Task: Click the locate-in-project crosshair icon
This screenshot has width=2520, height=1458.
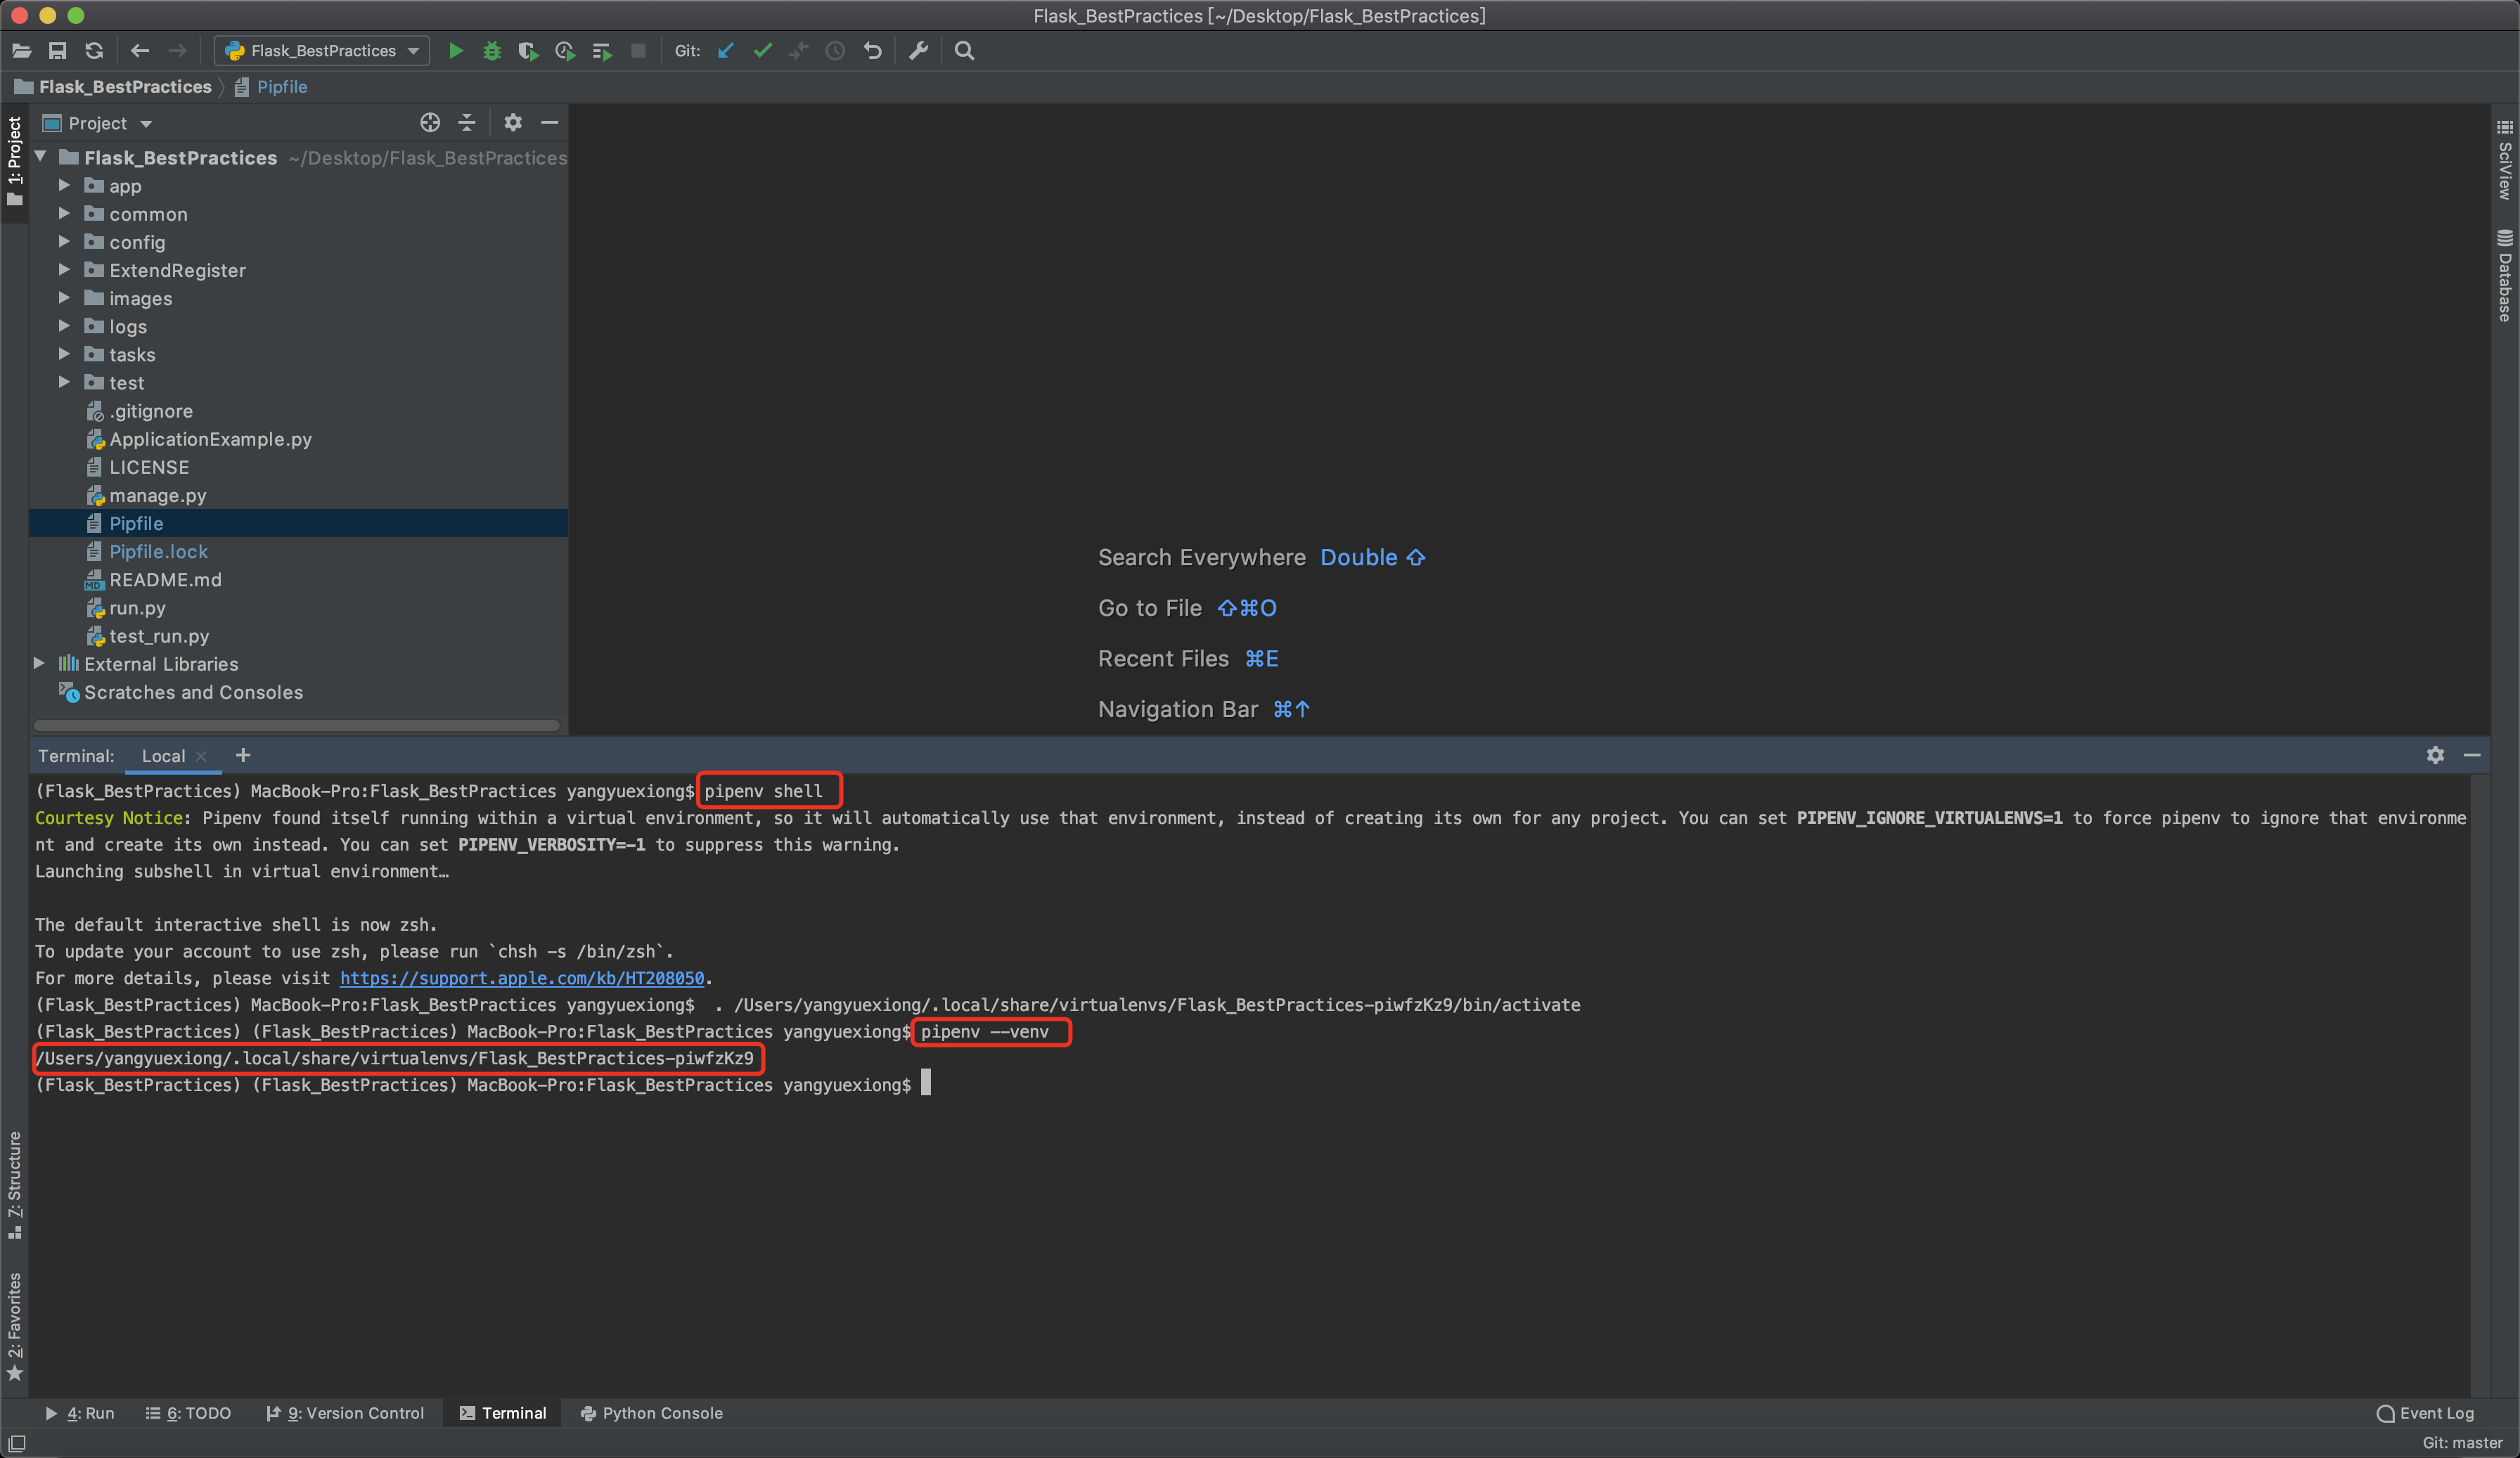Action: coord(430,123)
